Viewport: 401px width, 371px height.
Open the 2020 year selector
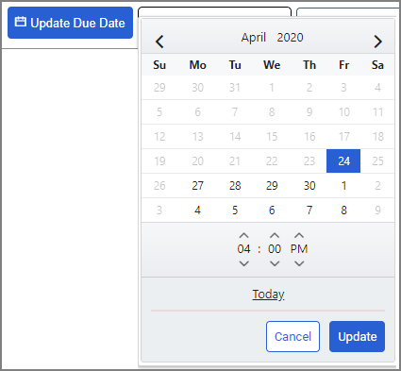(290, 38)
